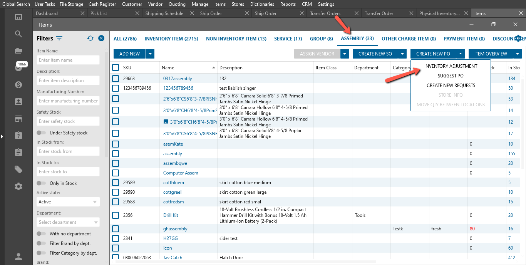
Task: Switch to the INVENTORY ITEM (2715) tab
Action: pos(171,39)
